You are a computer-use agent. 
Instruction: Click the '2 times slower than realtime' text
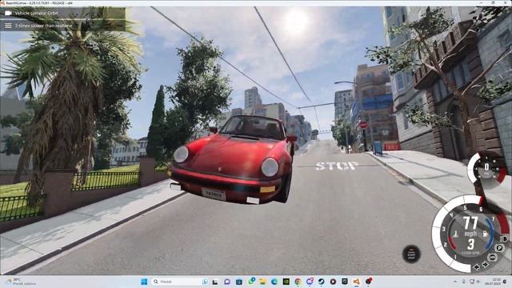[x=43, y=26]
